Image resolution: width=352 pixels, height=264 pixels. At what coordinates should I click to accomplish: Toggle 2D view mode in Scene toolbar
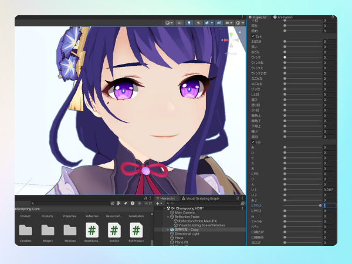click(x=180, y=23)
